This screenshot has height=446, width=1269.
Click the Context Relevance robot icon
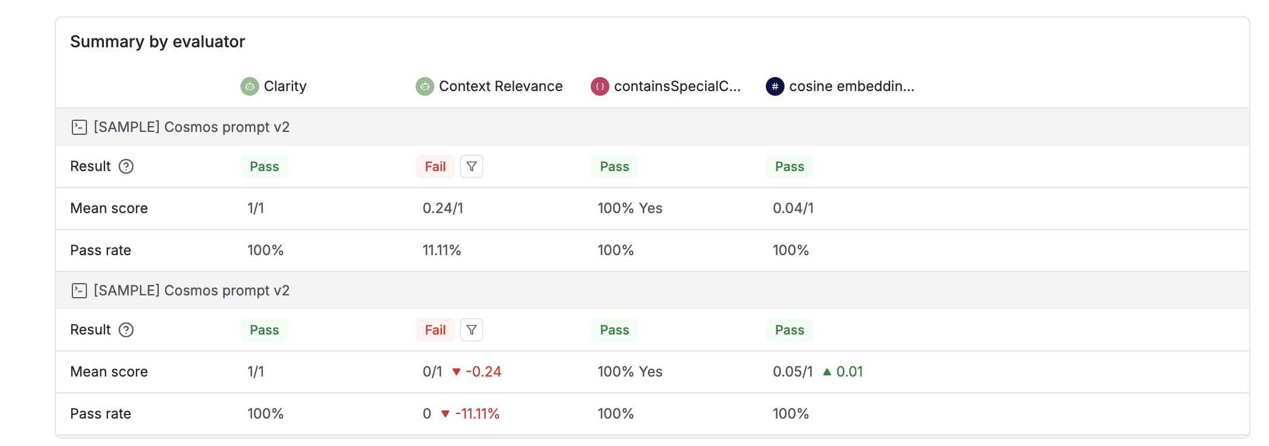[x=424, y=86]
